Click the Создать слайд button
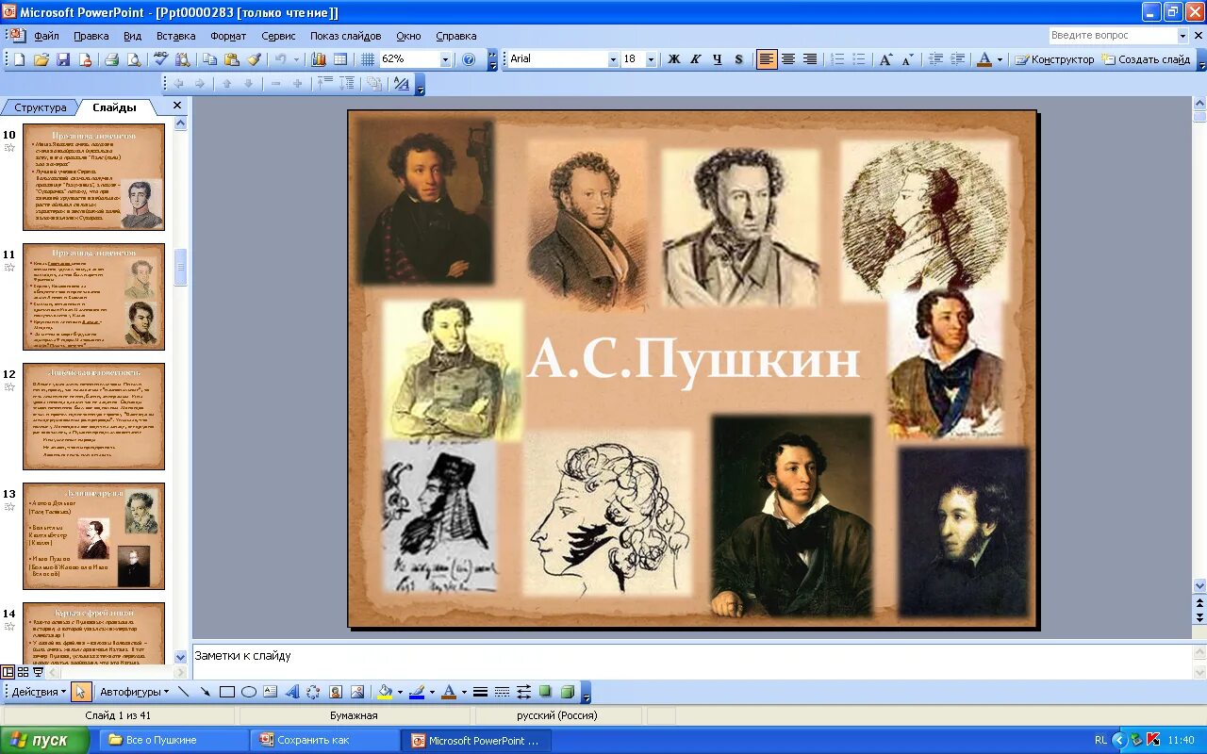The height and width of the screenshot is (754, 1207). point(1147,59)
